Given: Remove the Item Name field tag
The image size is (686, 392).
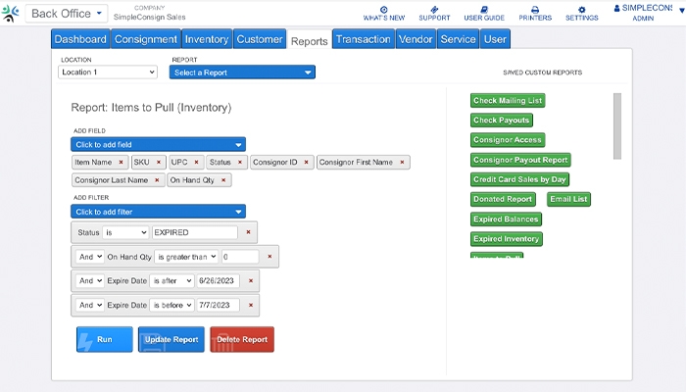Looking at the screenshot, I should [121, 162].
